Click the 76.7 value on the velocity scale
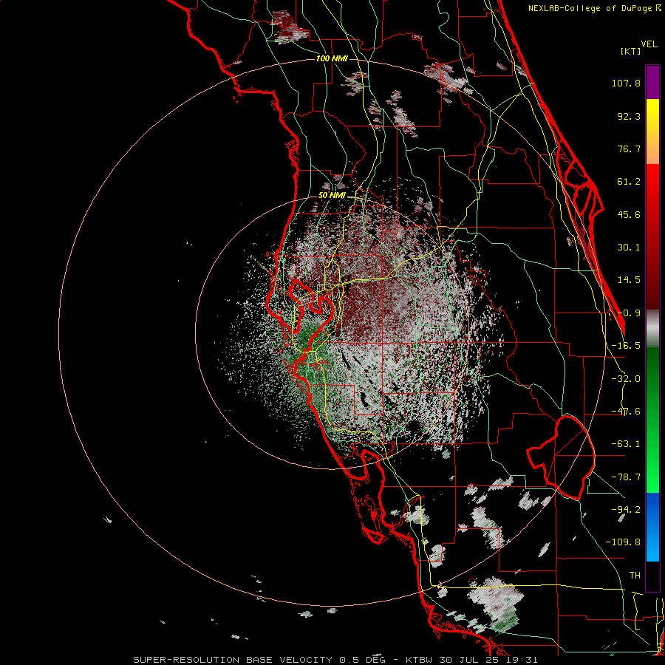Viewport: 665px width, 665px height. coord(629,149)
